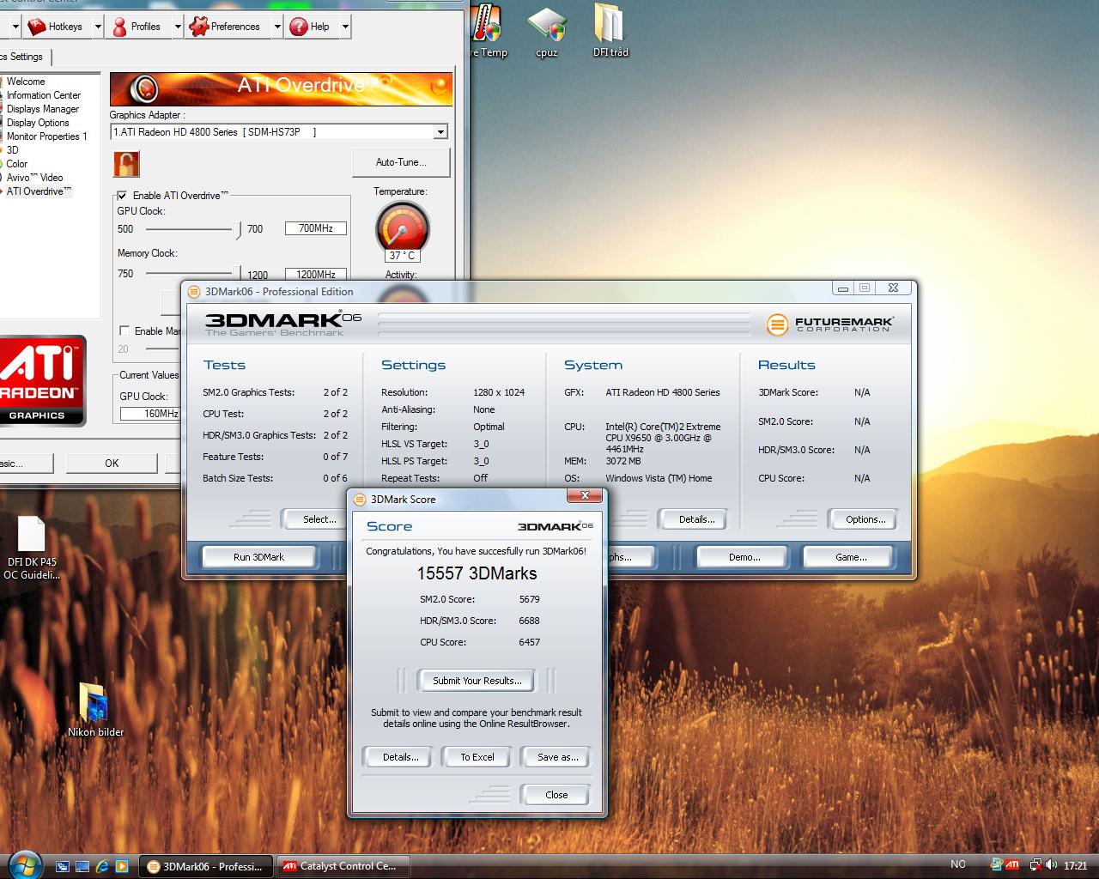Open the Help question mark icon

tap(299, 27)
